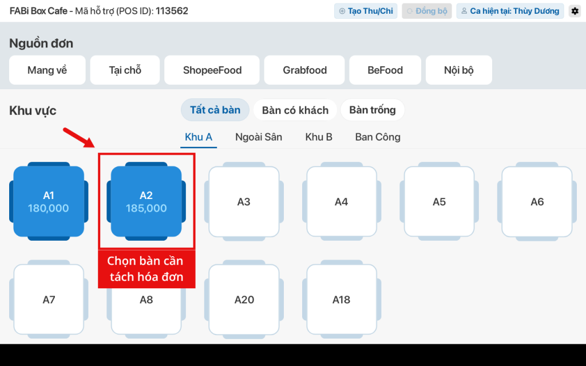This screenshot has height=366, width=586.
Task: Open table A1 with 180,000 bill
Action: tap(49, 202)
